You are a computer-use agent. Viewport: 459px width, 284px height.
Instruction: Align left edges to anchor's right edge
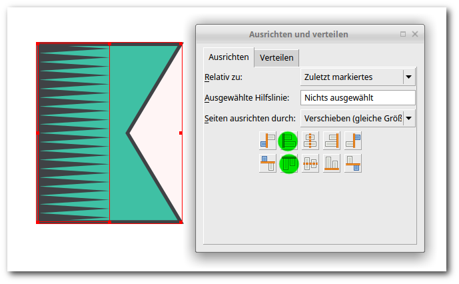point(352,141)
